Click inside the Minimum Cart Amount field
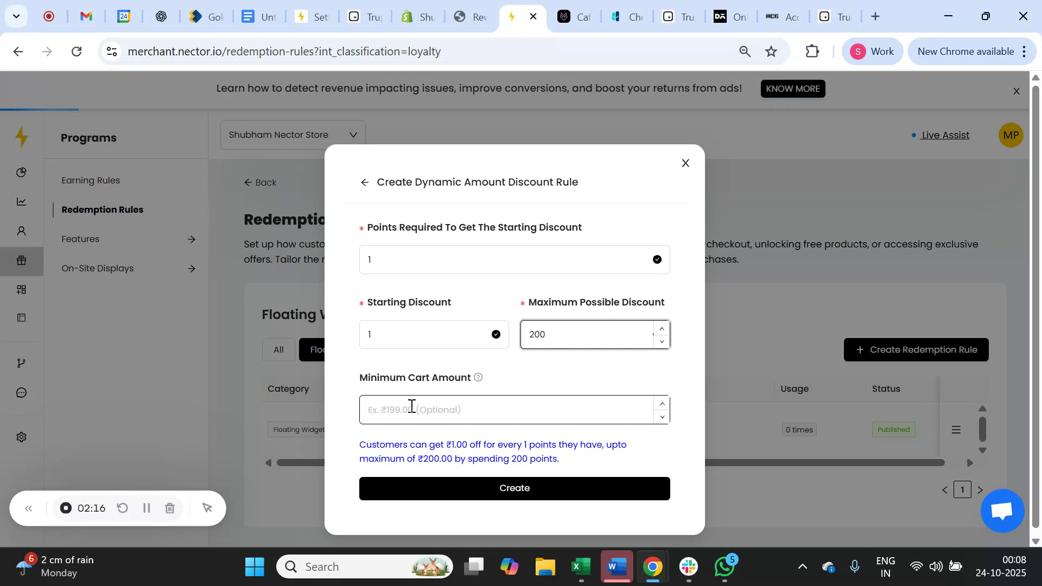The height and width of the screenshot is (586, 1042). point(505,410)
